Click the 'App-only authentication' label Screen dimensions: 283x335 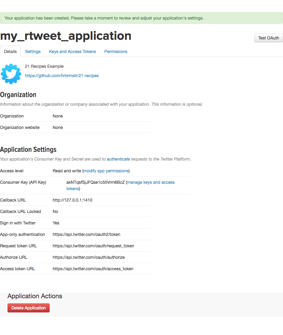(22, 234)
